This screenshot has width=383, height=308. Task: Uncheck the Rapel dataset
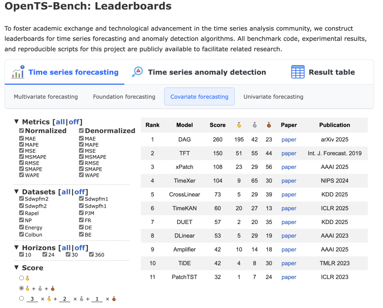[x=22, y=213]
